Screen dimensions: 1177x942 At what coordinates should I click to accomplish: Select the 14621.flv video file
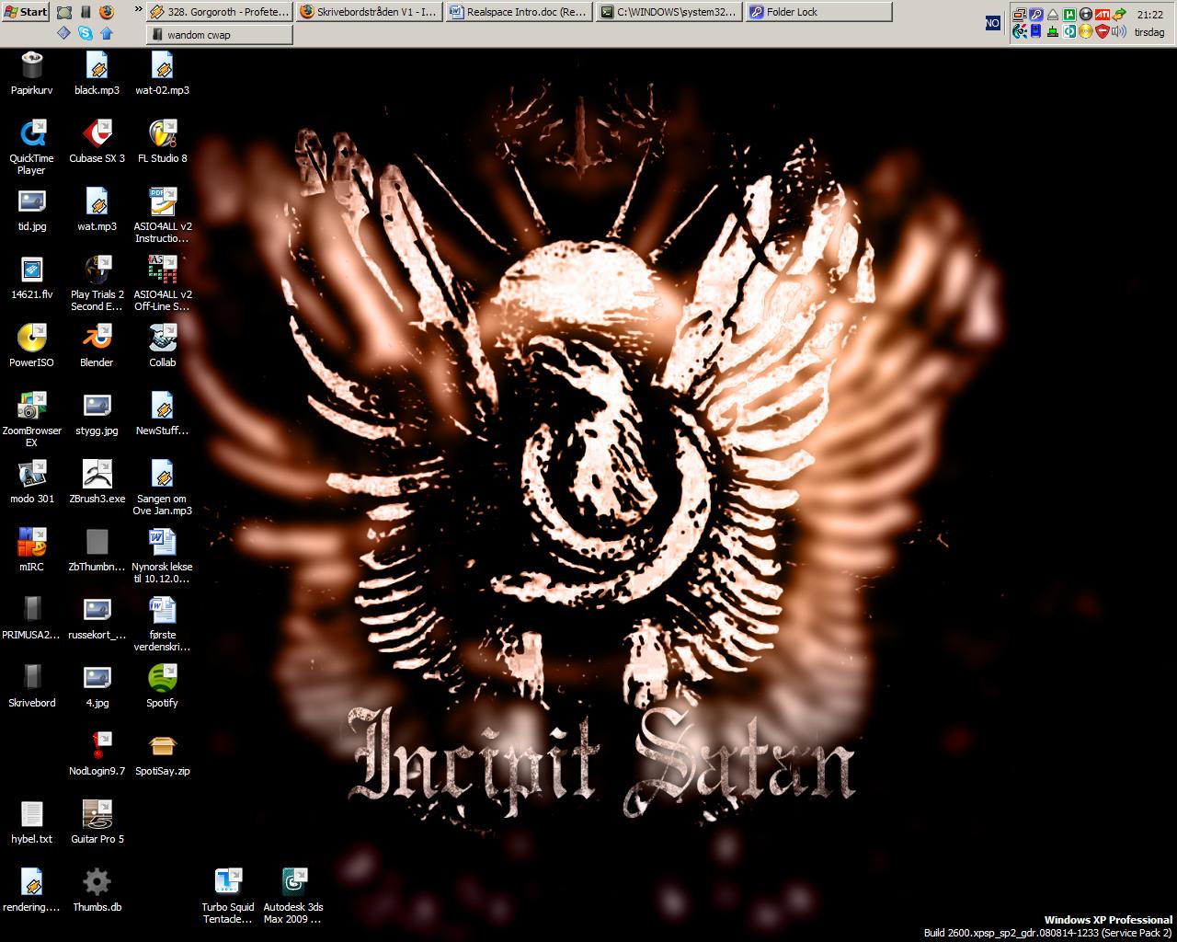(32, 278)
